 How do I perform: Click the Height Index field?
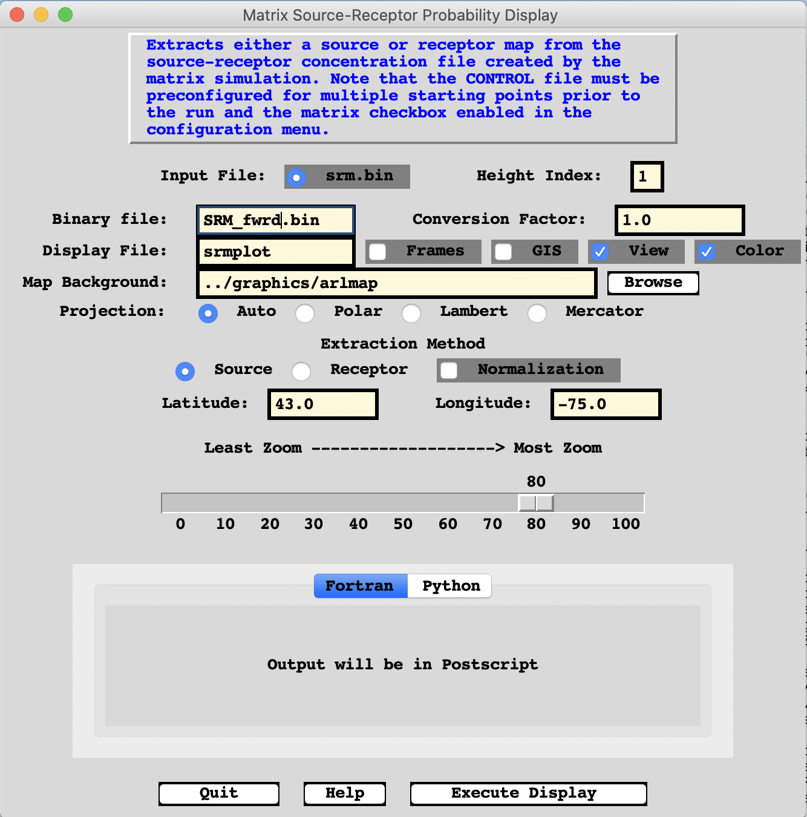pyautogui.click(x=647, y=177)
